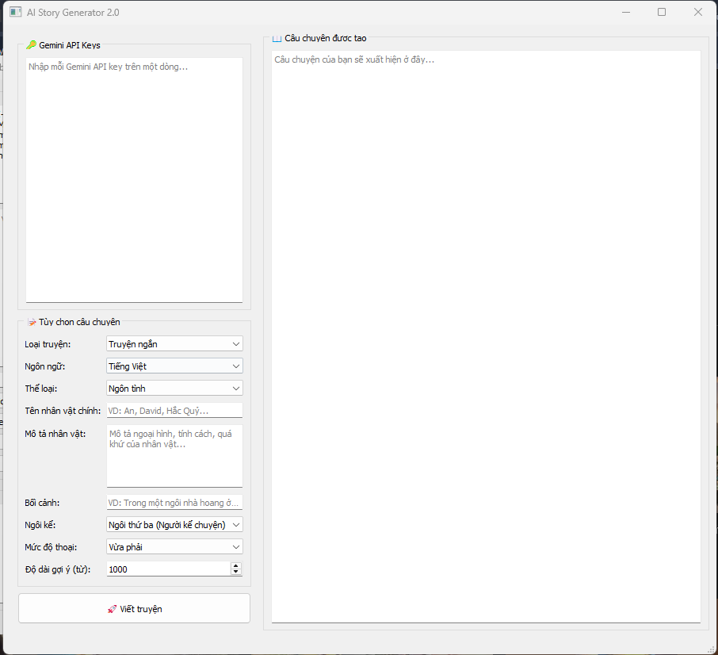Increase Độ dài gợi ý with up arrow
The width and height of the screenshot is (718, 655).
pos(236,565)
